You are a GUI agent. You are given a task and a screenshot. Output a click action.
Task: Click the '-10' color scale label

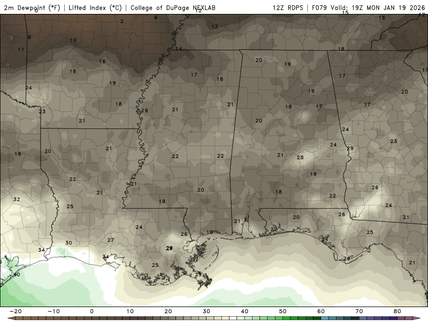pyautogui.click(x=53, y=311)
